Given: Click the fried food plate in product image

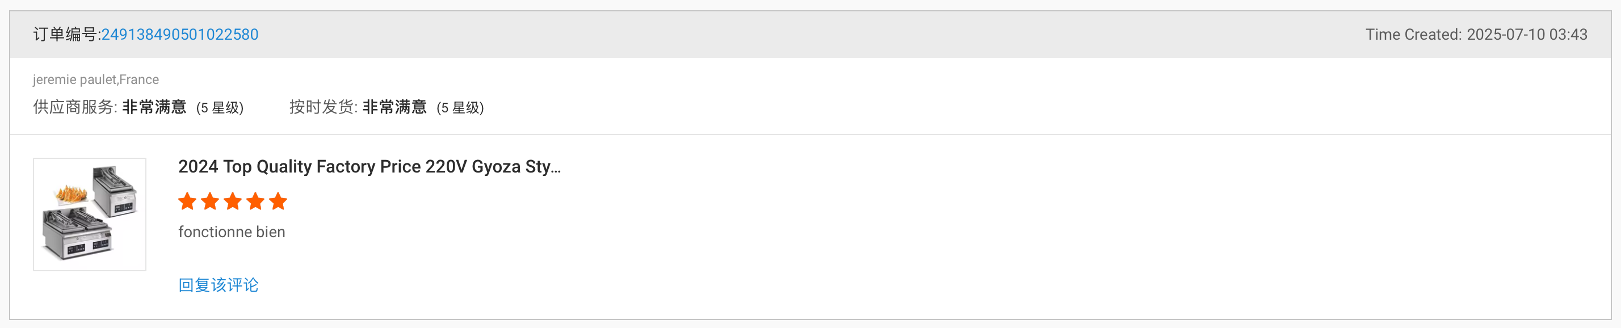Looking at the screenshot, I should [x=72, y=194].
